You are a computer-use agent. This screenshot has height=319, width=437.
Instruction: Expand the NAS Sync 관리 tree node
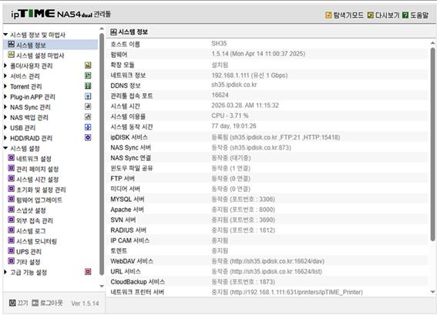pyautogui.click(x=5, y=107)
